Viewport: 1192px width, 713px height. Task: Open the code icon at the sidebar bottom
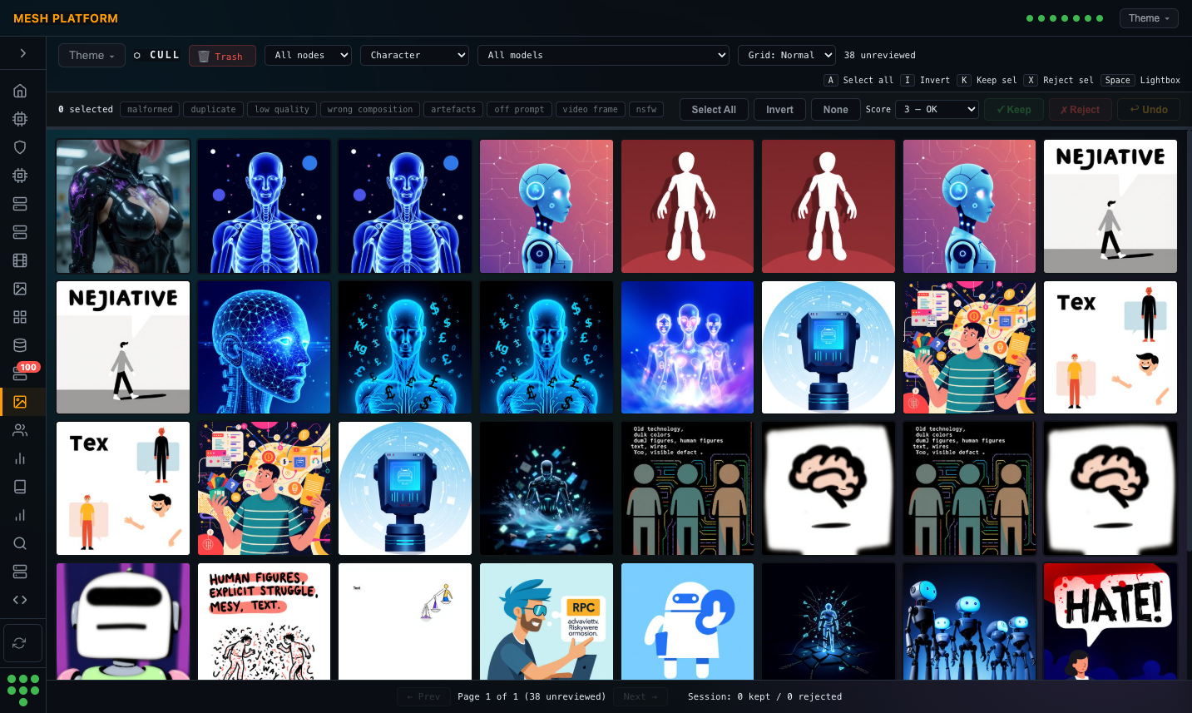point(20,600)
